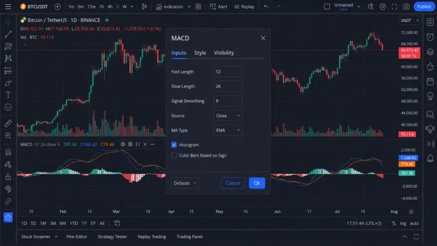This screenshot has width=437, height=246.
Task: Edit the Slow Length field
Action: click(228, 86)
